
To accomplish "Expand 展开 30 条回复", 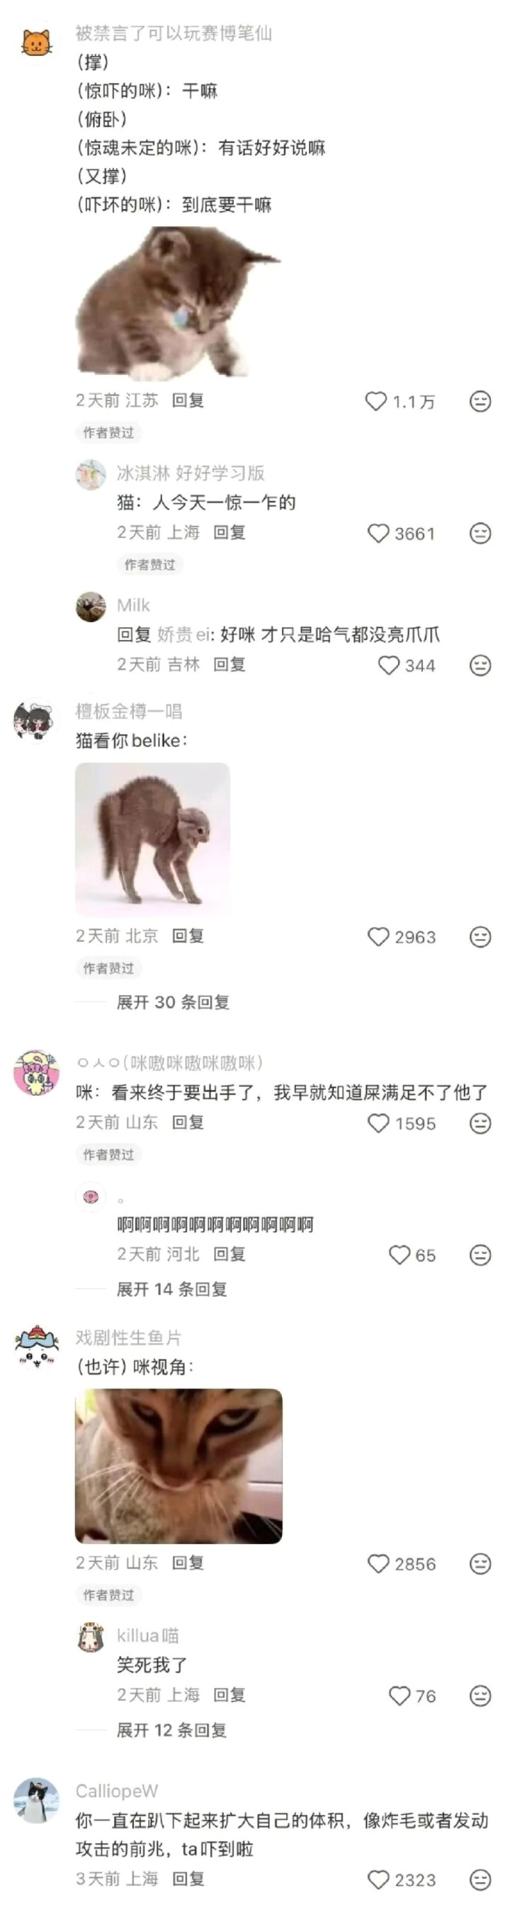I will (x=172, y=1002).
